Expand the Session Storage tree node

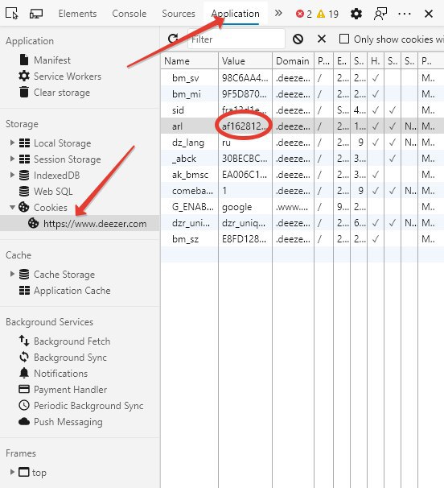click(12, 159)
